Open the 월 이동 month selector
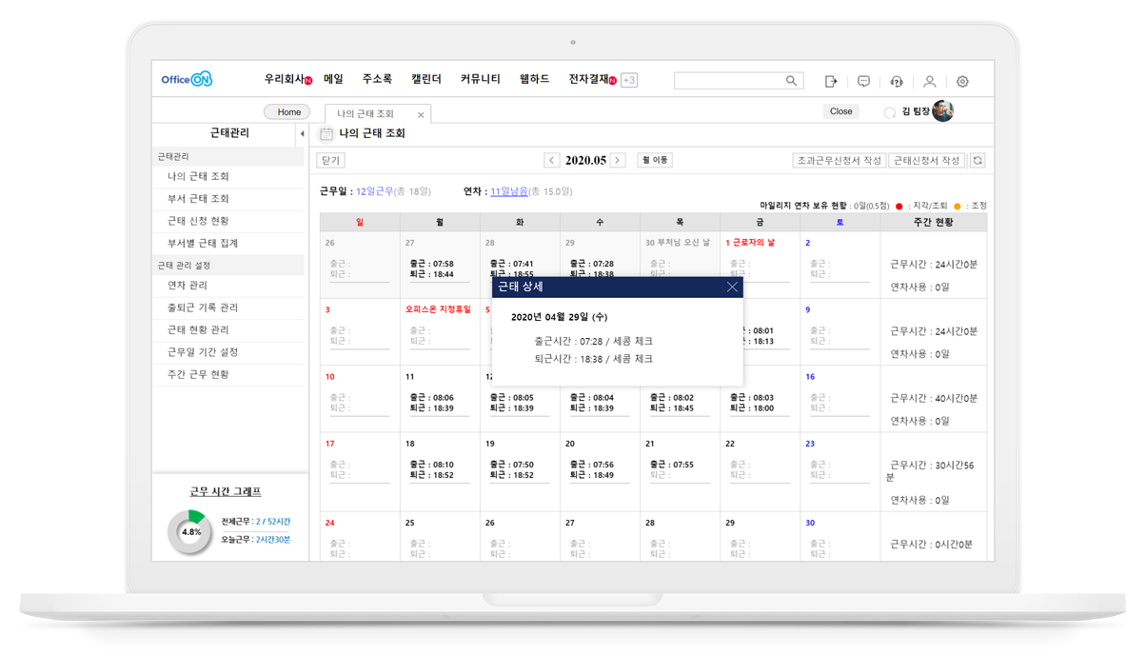1146x655 pixels. pos(655,161)
